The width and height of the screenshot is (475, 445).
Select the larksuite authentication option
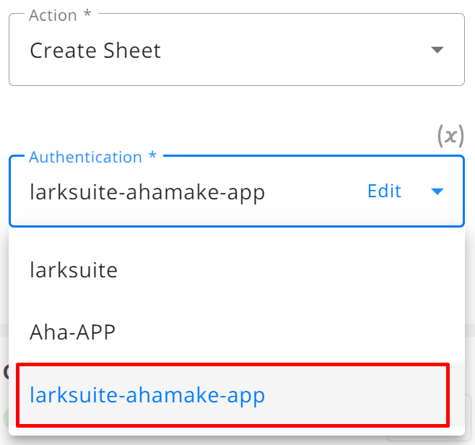click(x=237, y=269)
